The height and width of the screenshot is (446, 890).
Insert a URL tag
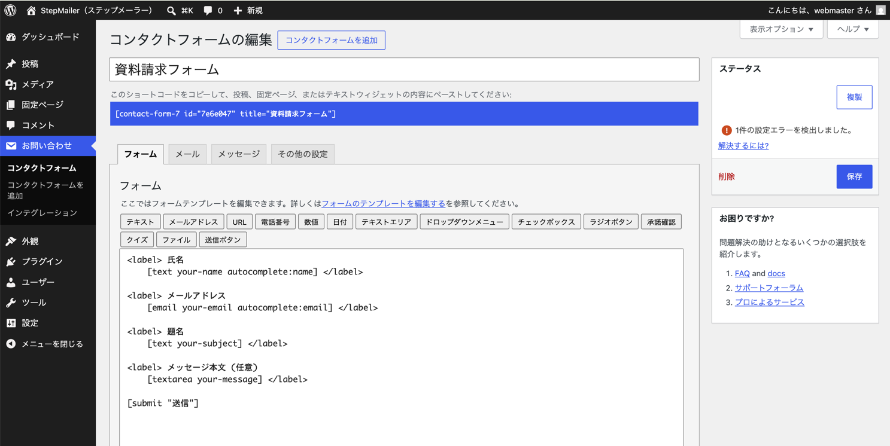pos(239,222)
